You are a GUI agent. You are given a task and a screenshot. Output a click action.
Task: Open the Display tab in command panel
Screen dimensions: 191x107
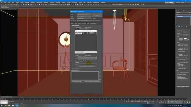pos(186,10)
